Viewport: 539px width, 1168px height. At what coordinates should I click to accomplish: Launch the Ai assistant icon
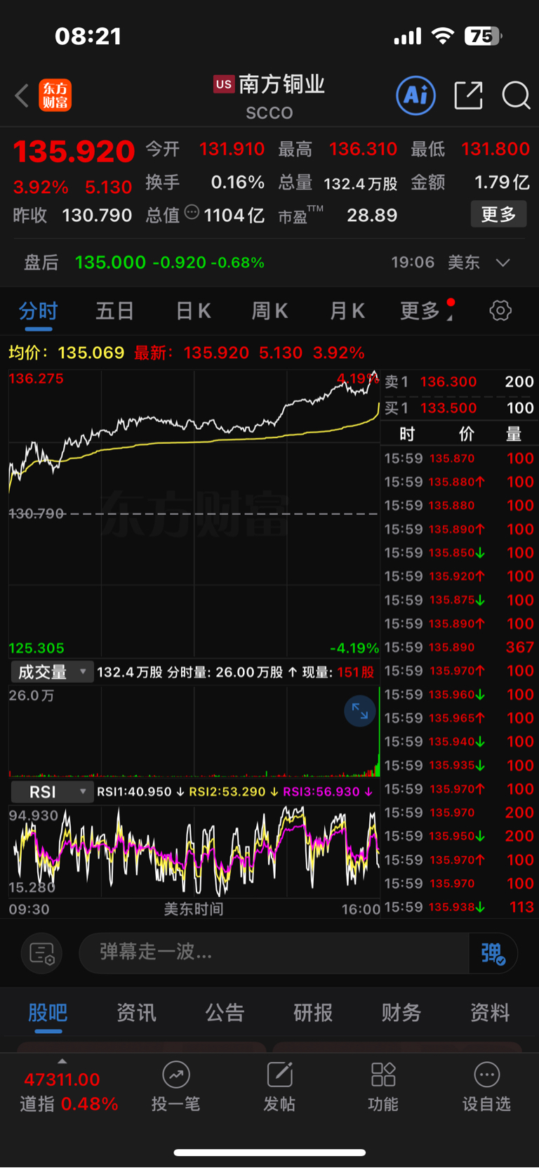click(x=416, y=96)
